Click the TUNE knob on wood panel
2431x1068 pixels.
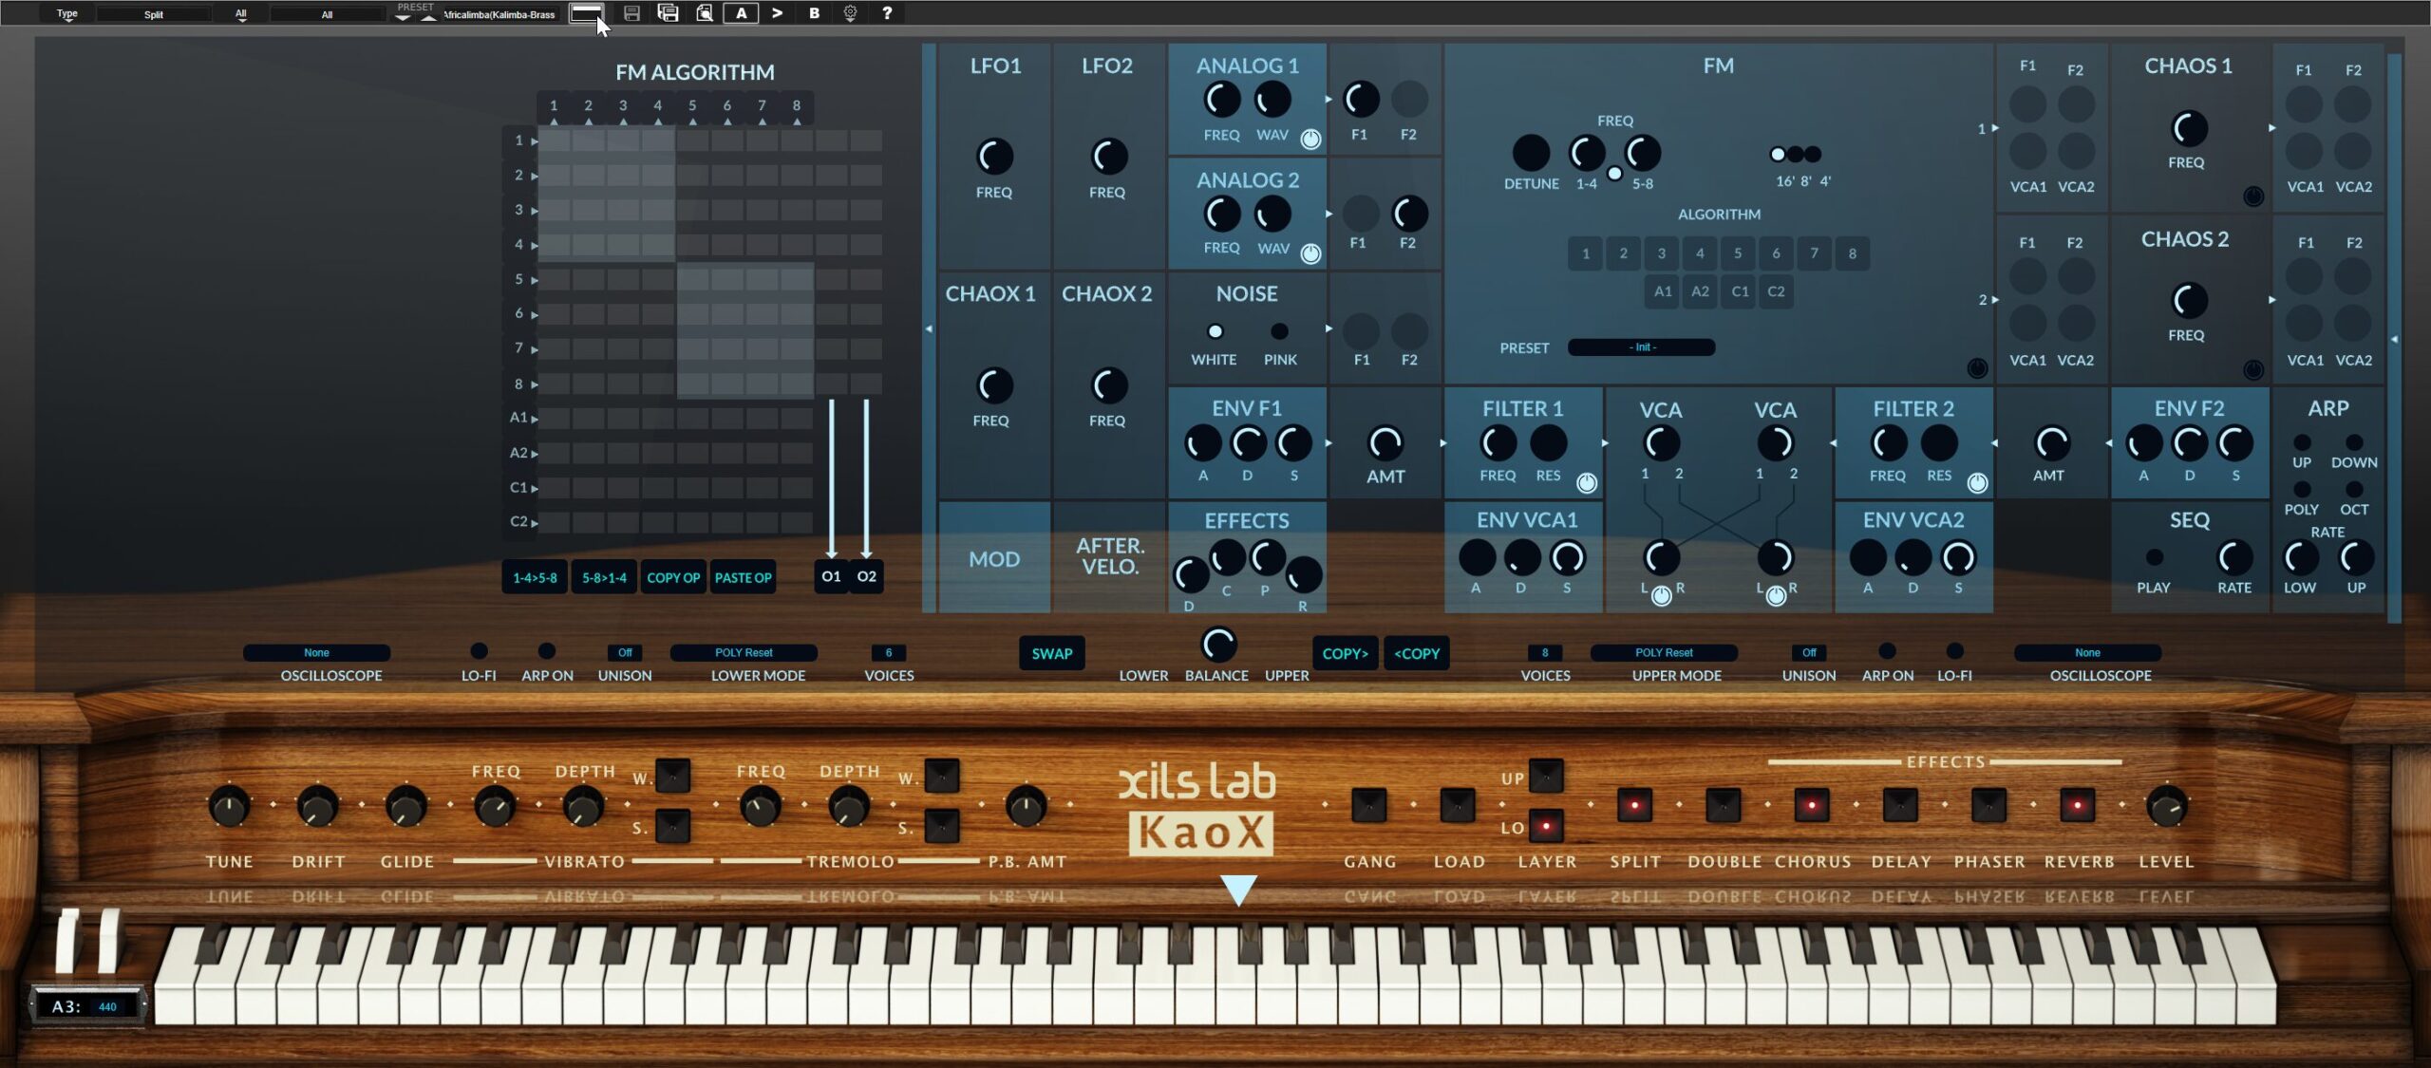[229, 806]
